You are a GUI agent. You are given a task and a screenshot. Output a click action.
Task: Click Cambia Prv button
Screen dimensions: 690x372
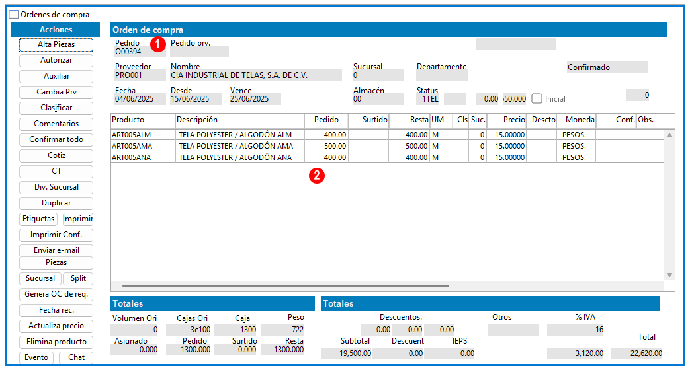(x=56, y=92)
